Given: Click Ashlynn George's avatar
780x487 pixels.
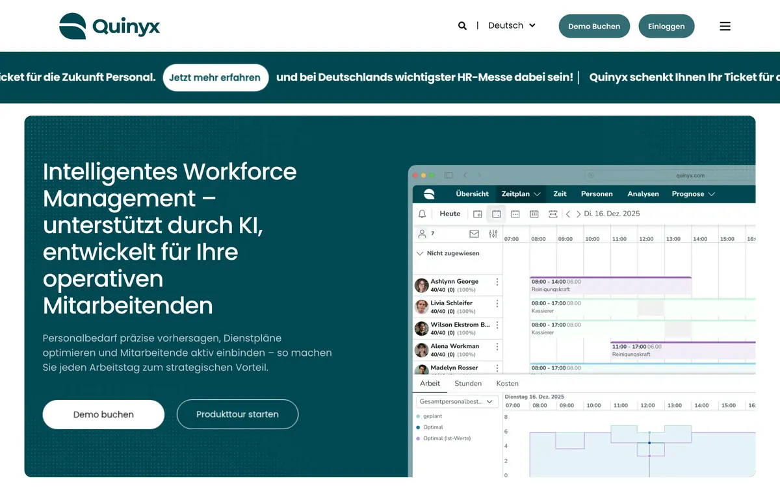Looking at the screenshot, I should (x=422, y=285).
